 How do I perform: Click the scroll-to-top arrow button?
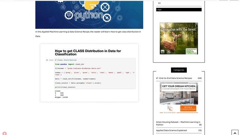click(x=235, y=132)
